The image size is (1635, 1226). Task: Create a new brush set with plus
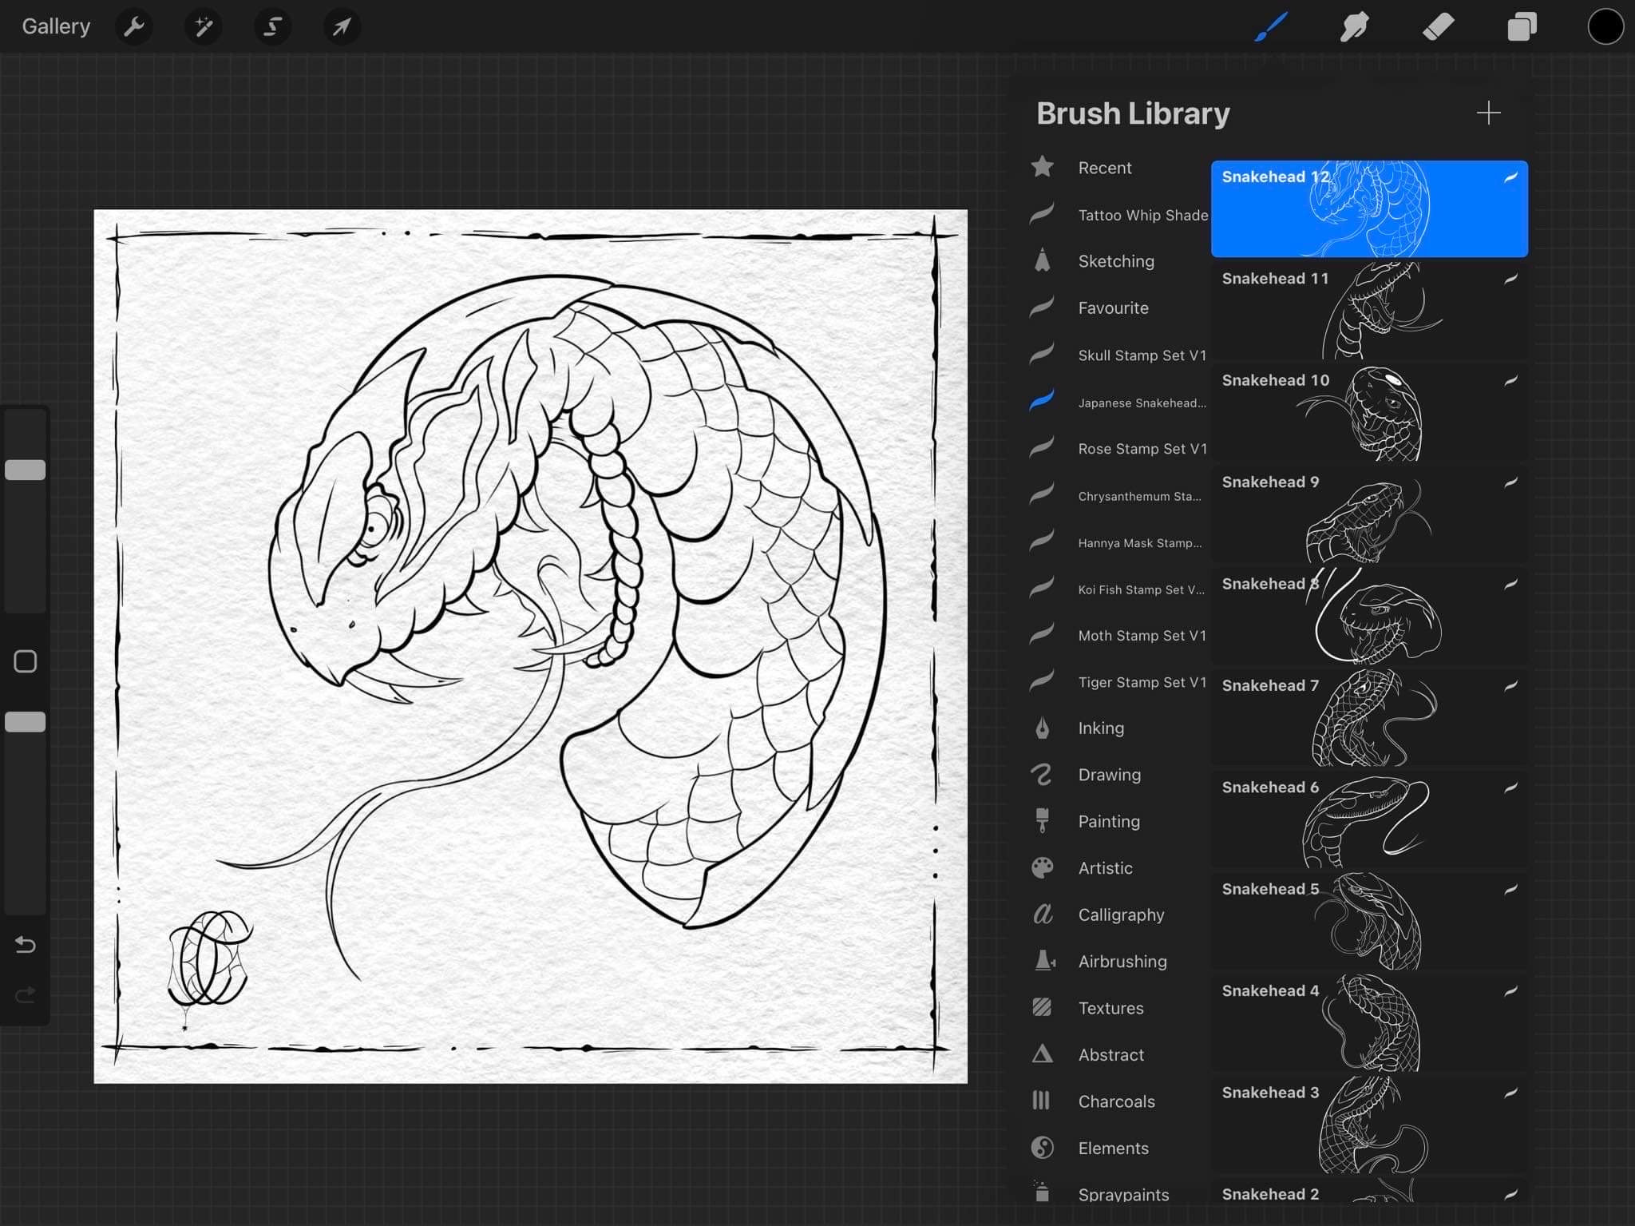(x=1489, y=113)
